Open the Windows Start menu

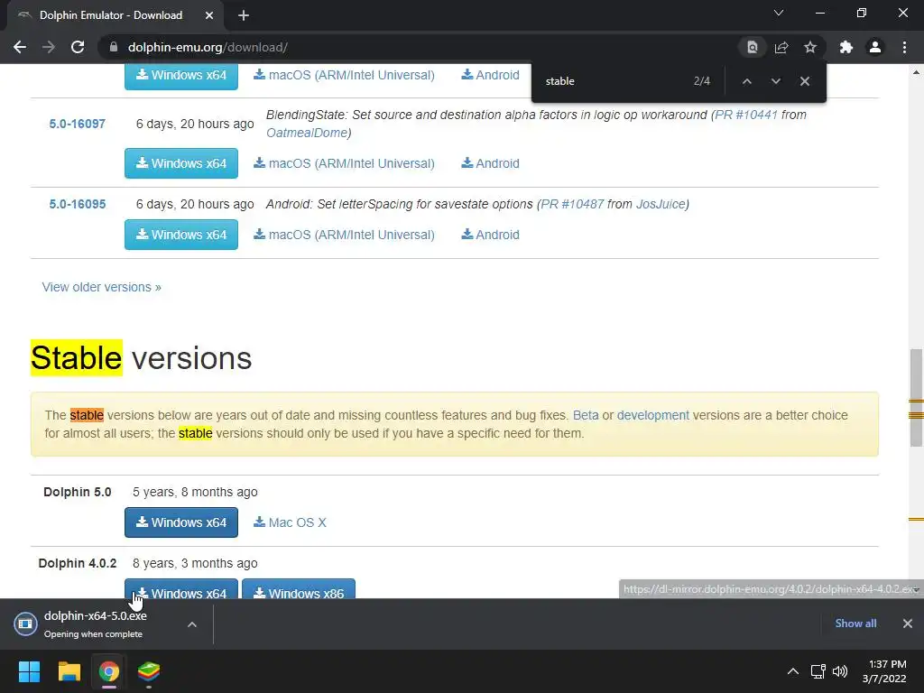29,671
